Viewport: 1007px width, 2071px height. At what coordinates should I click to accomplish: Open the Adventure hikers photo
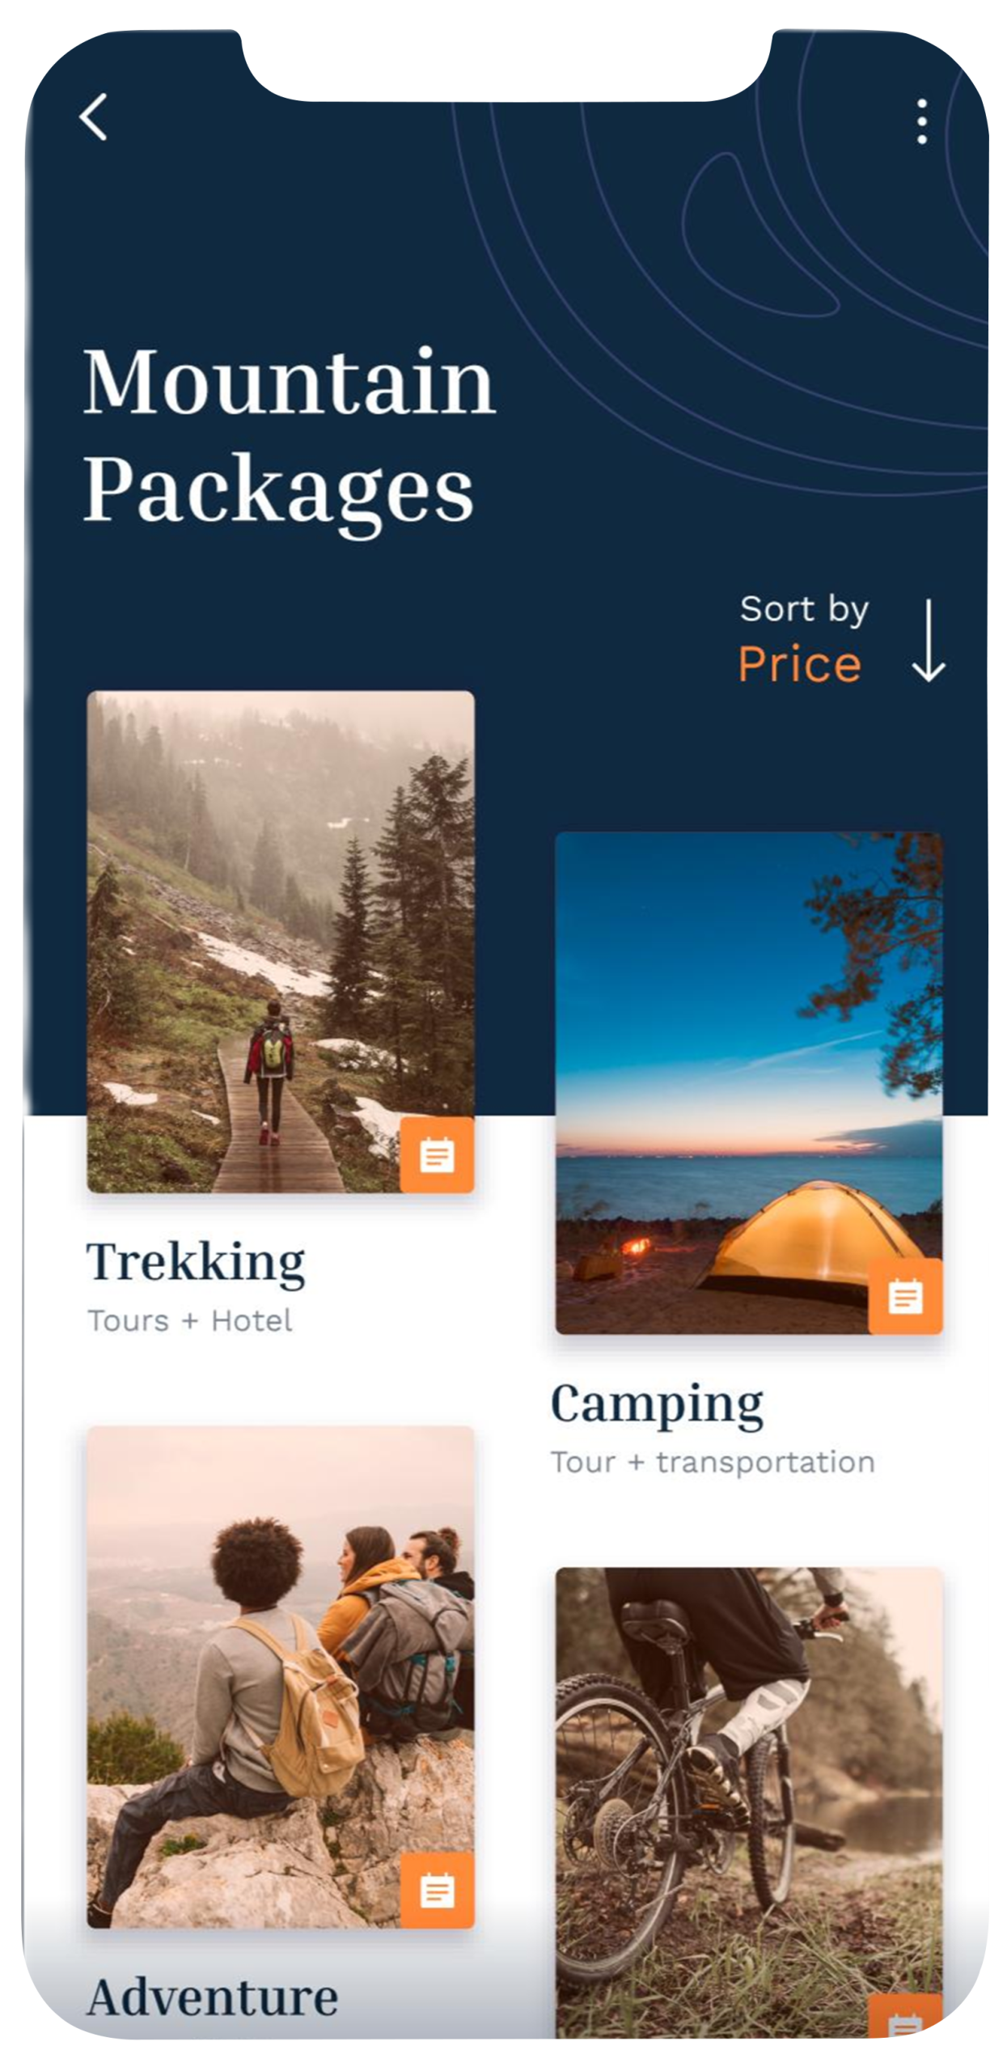pyautogui.click(x=281, y=1677)
